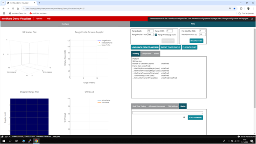Open the Windows Start menu
The width and height of the screenshot is (256, 144).
point(4,141)
